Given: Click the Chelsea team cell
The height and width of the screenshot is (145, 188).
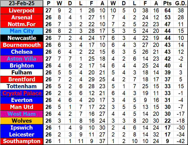Looking at the screenshot, I should pos(22,52).
